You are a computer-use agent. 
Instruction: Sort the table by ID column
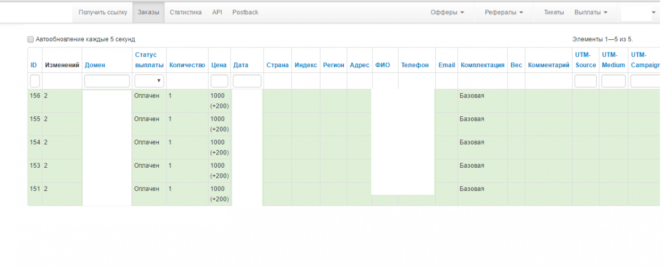[x=34, y=65]
